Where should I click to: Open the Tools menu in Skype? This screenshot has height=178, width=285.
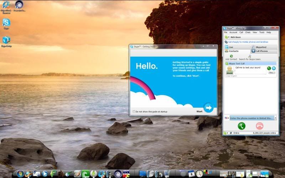[x=262, y=32]
